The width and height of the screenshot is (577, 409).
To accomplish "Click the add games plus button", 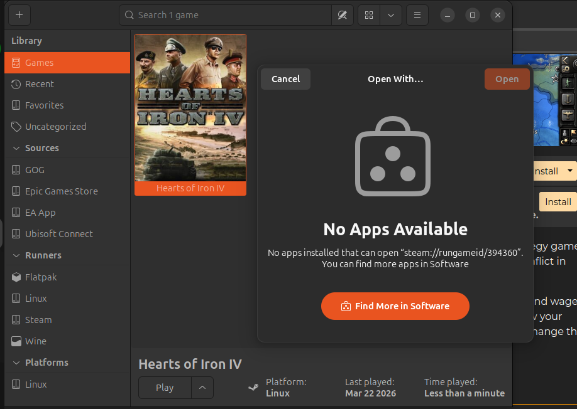I will pos(19,15).
